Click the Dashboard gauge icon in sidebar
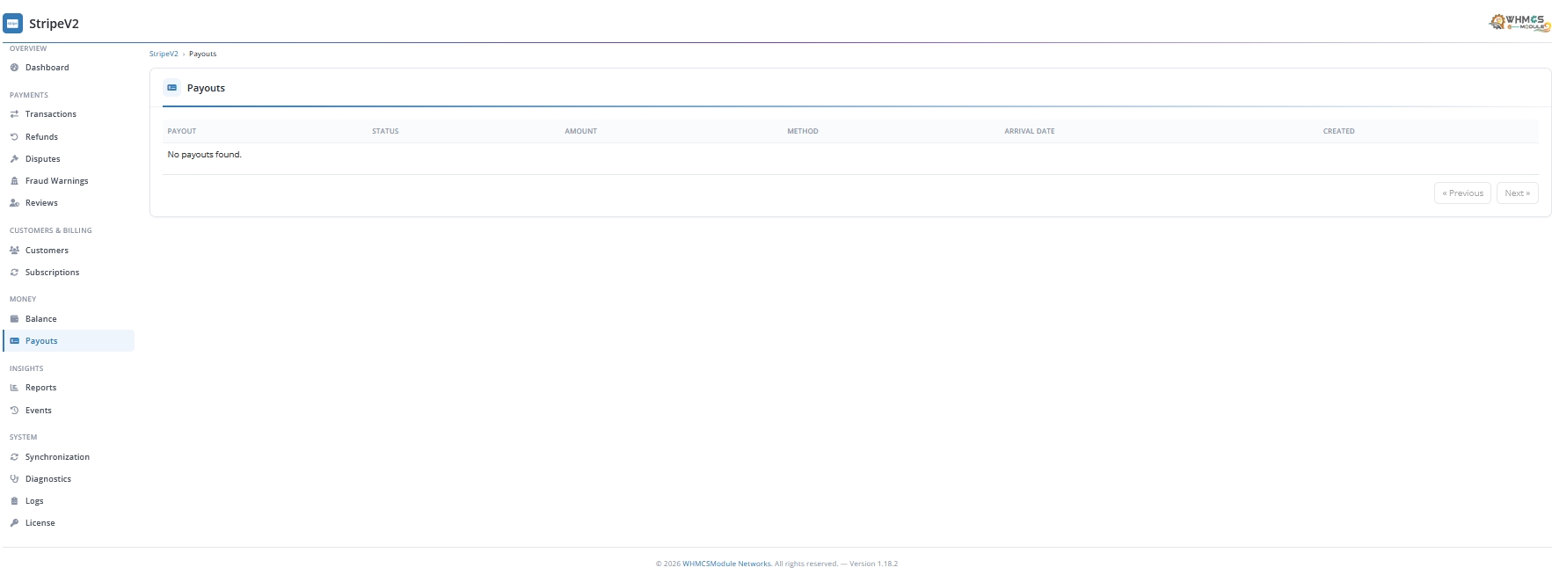Image resolution: width=1552 pixels, height=575 pixels. coord(14,68)
